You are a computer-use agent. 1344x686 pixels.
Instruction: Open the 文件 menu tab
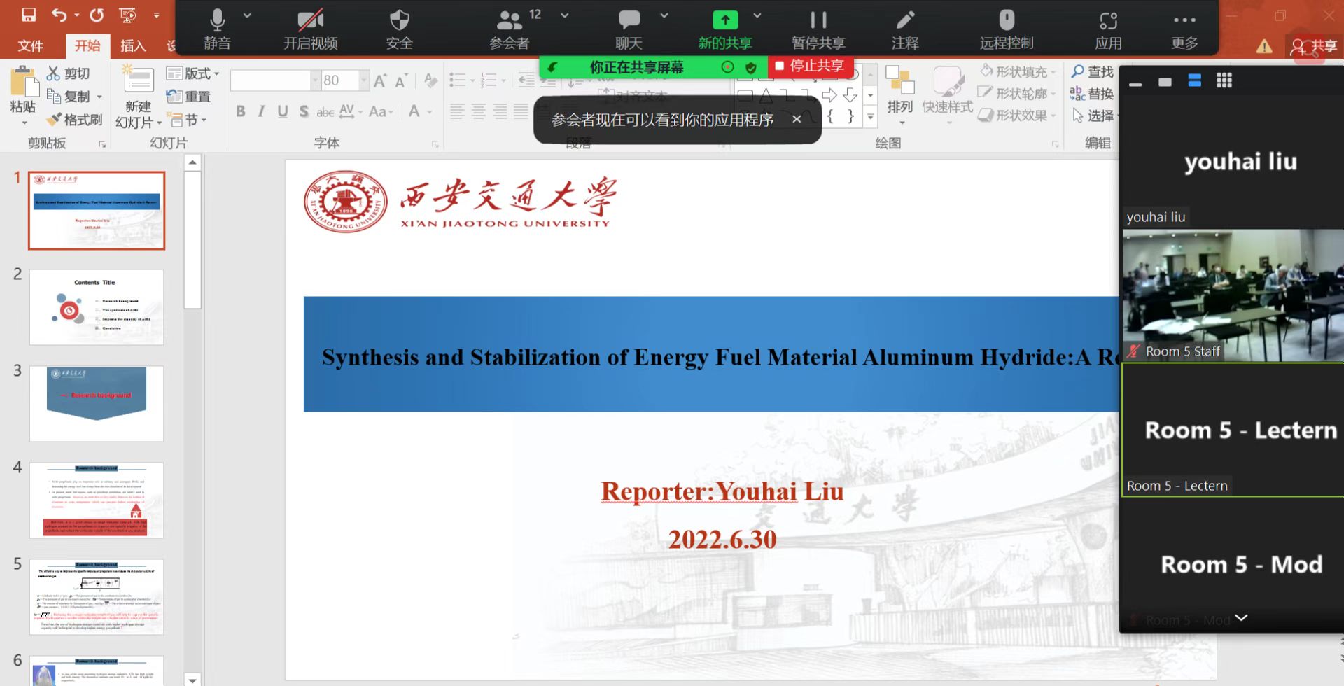click(30, 46)
